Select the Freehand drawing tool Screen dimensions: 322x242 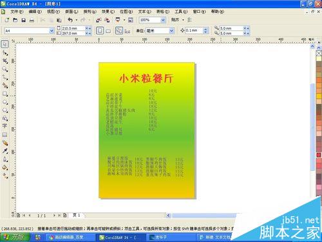click(x=5, y=77)
